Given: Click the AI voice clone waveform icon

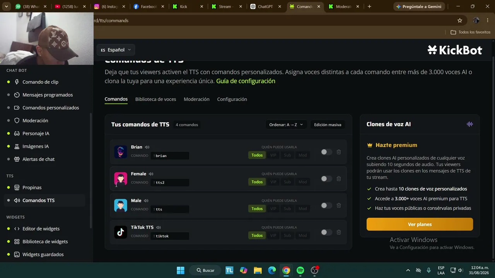Looking at the screenshot, I should click(470, 124).
